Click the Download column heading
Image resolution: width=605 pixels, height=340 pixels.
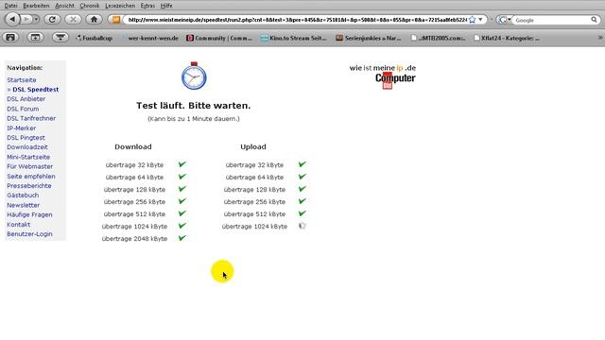[133, 147]
